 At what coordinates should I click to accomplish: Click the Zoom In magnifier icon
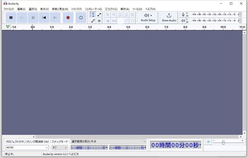pos(108,15)
